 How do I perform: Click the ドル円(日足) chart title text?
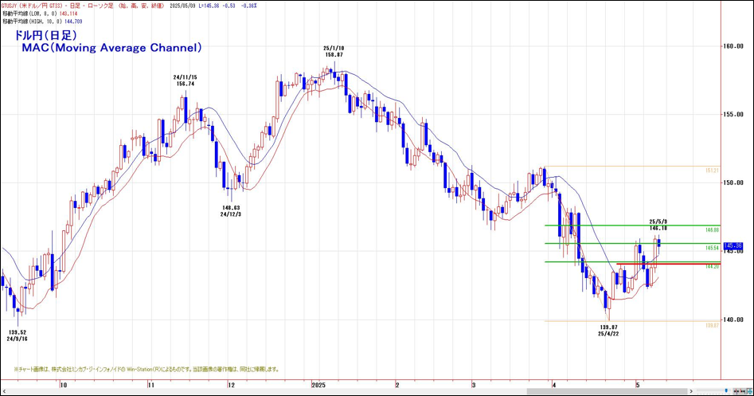[45, 36]
